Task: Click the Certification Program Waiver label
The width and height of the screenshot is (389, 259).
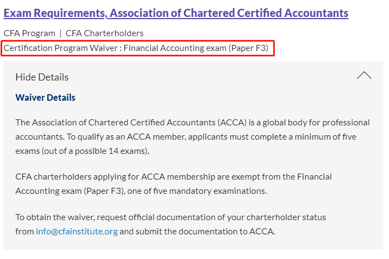Action: coord(61,48)
